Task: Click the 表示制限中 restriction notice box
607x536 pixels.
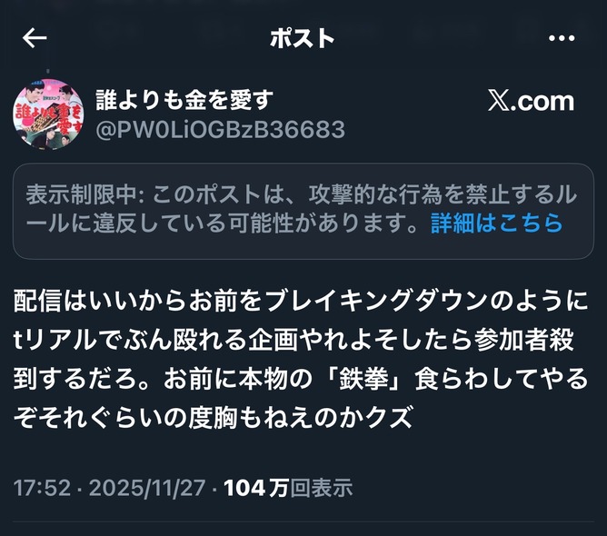Action: 303,212
